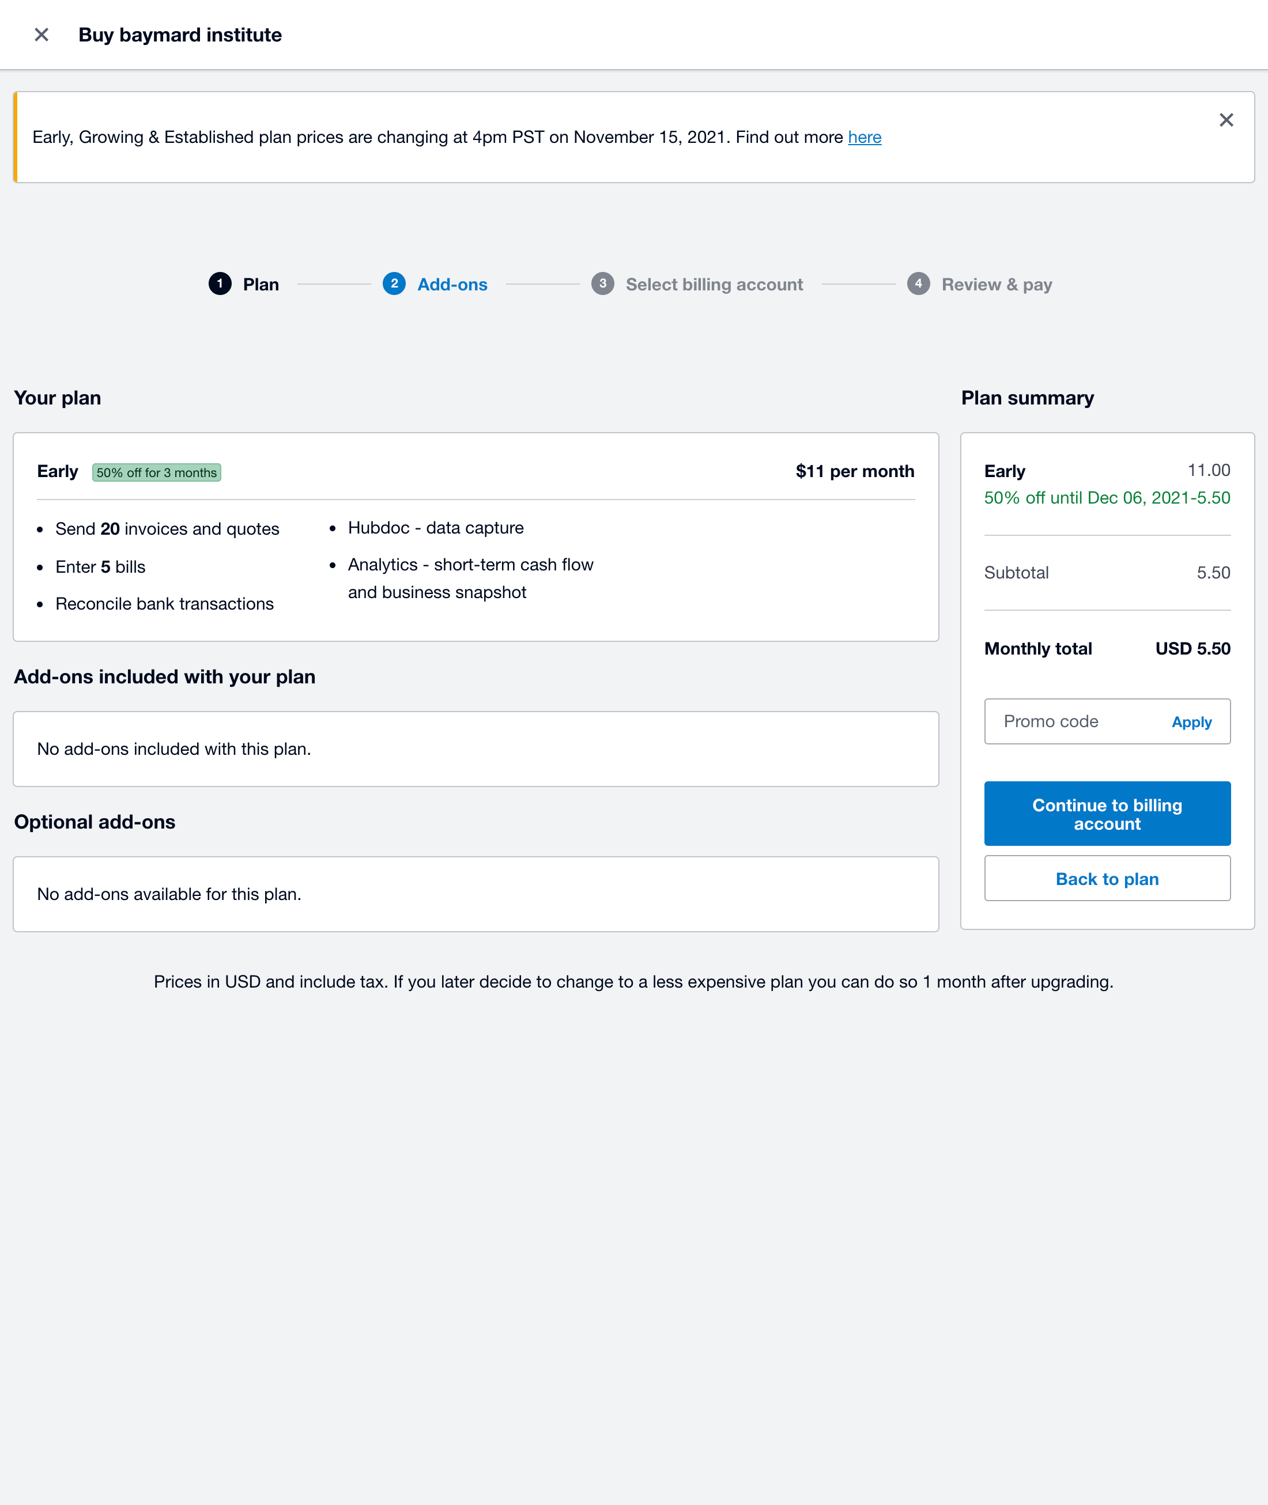Image resolution: width=1268 pixels, height=1505 pixels.
Task: Apply the entered promo code
Action: pyautogui.click(x=1191, y=721)
